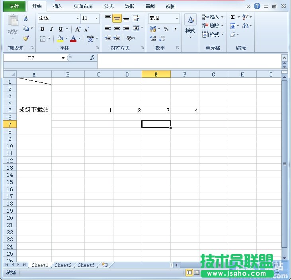Viewport: 291px width, 280px height.
Task: Apply percent style
Action: 166,29
